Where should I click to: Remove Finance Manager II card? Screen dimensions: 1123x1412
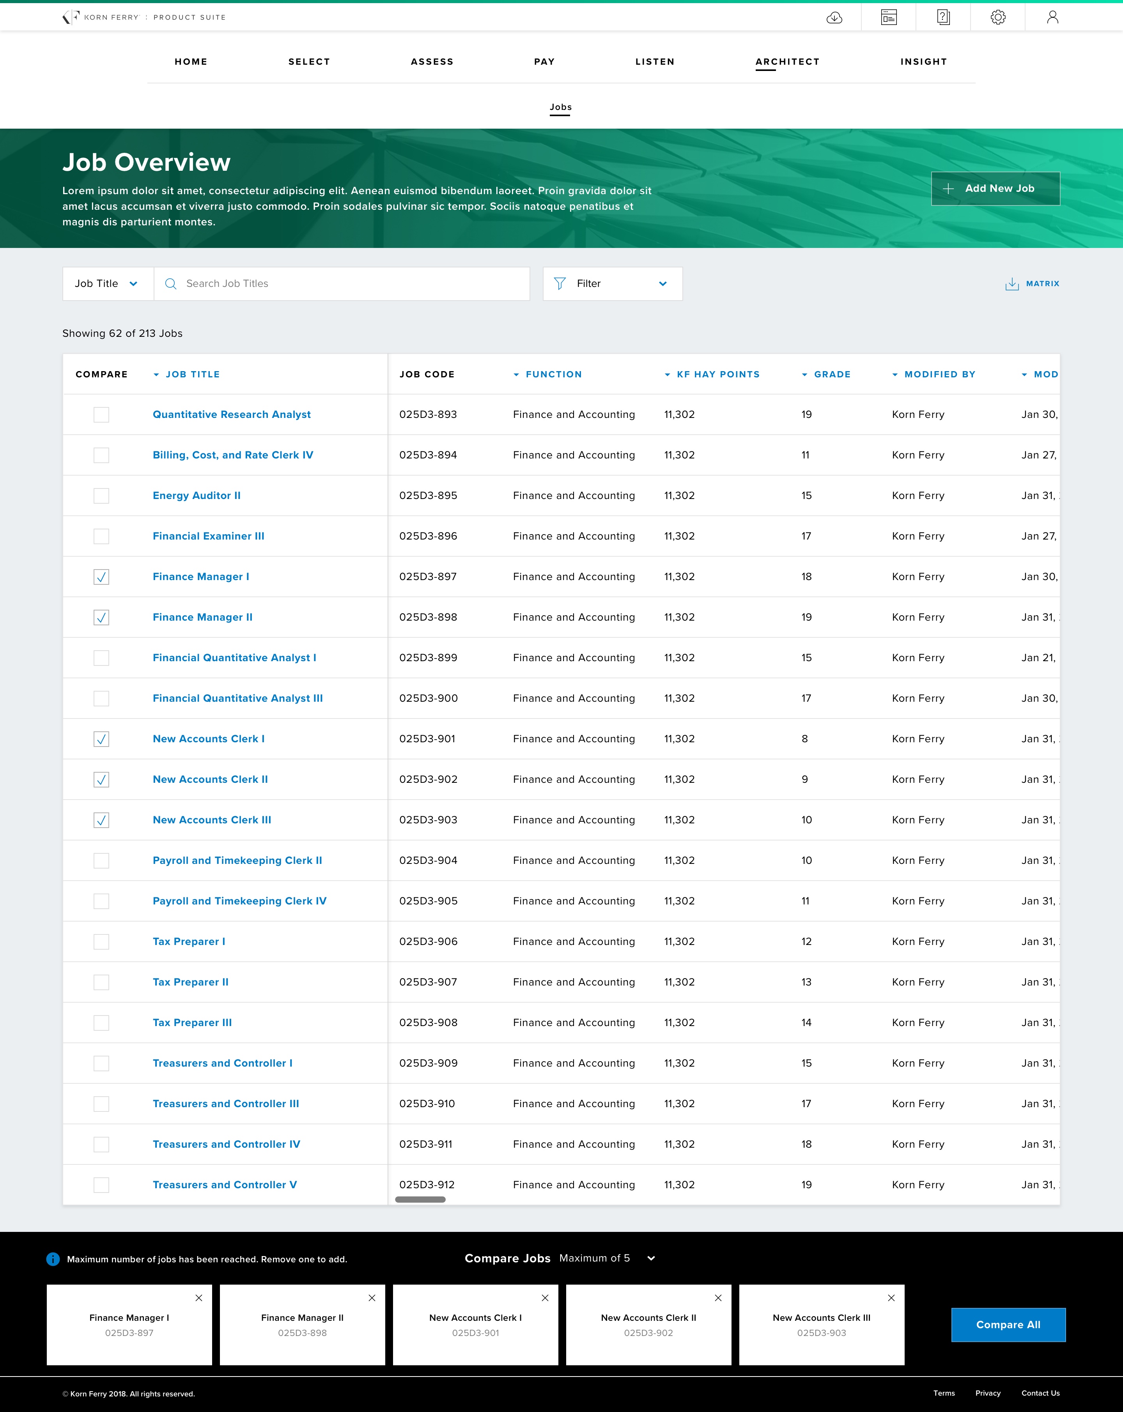coord(372,1297)
